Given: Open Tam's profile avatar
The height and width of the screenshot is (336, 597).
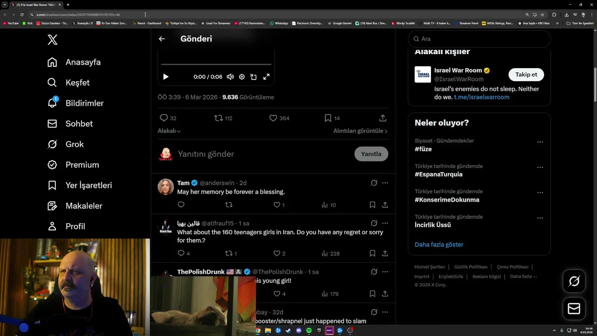Looking at the screenshot, I should click(166, 187).
